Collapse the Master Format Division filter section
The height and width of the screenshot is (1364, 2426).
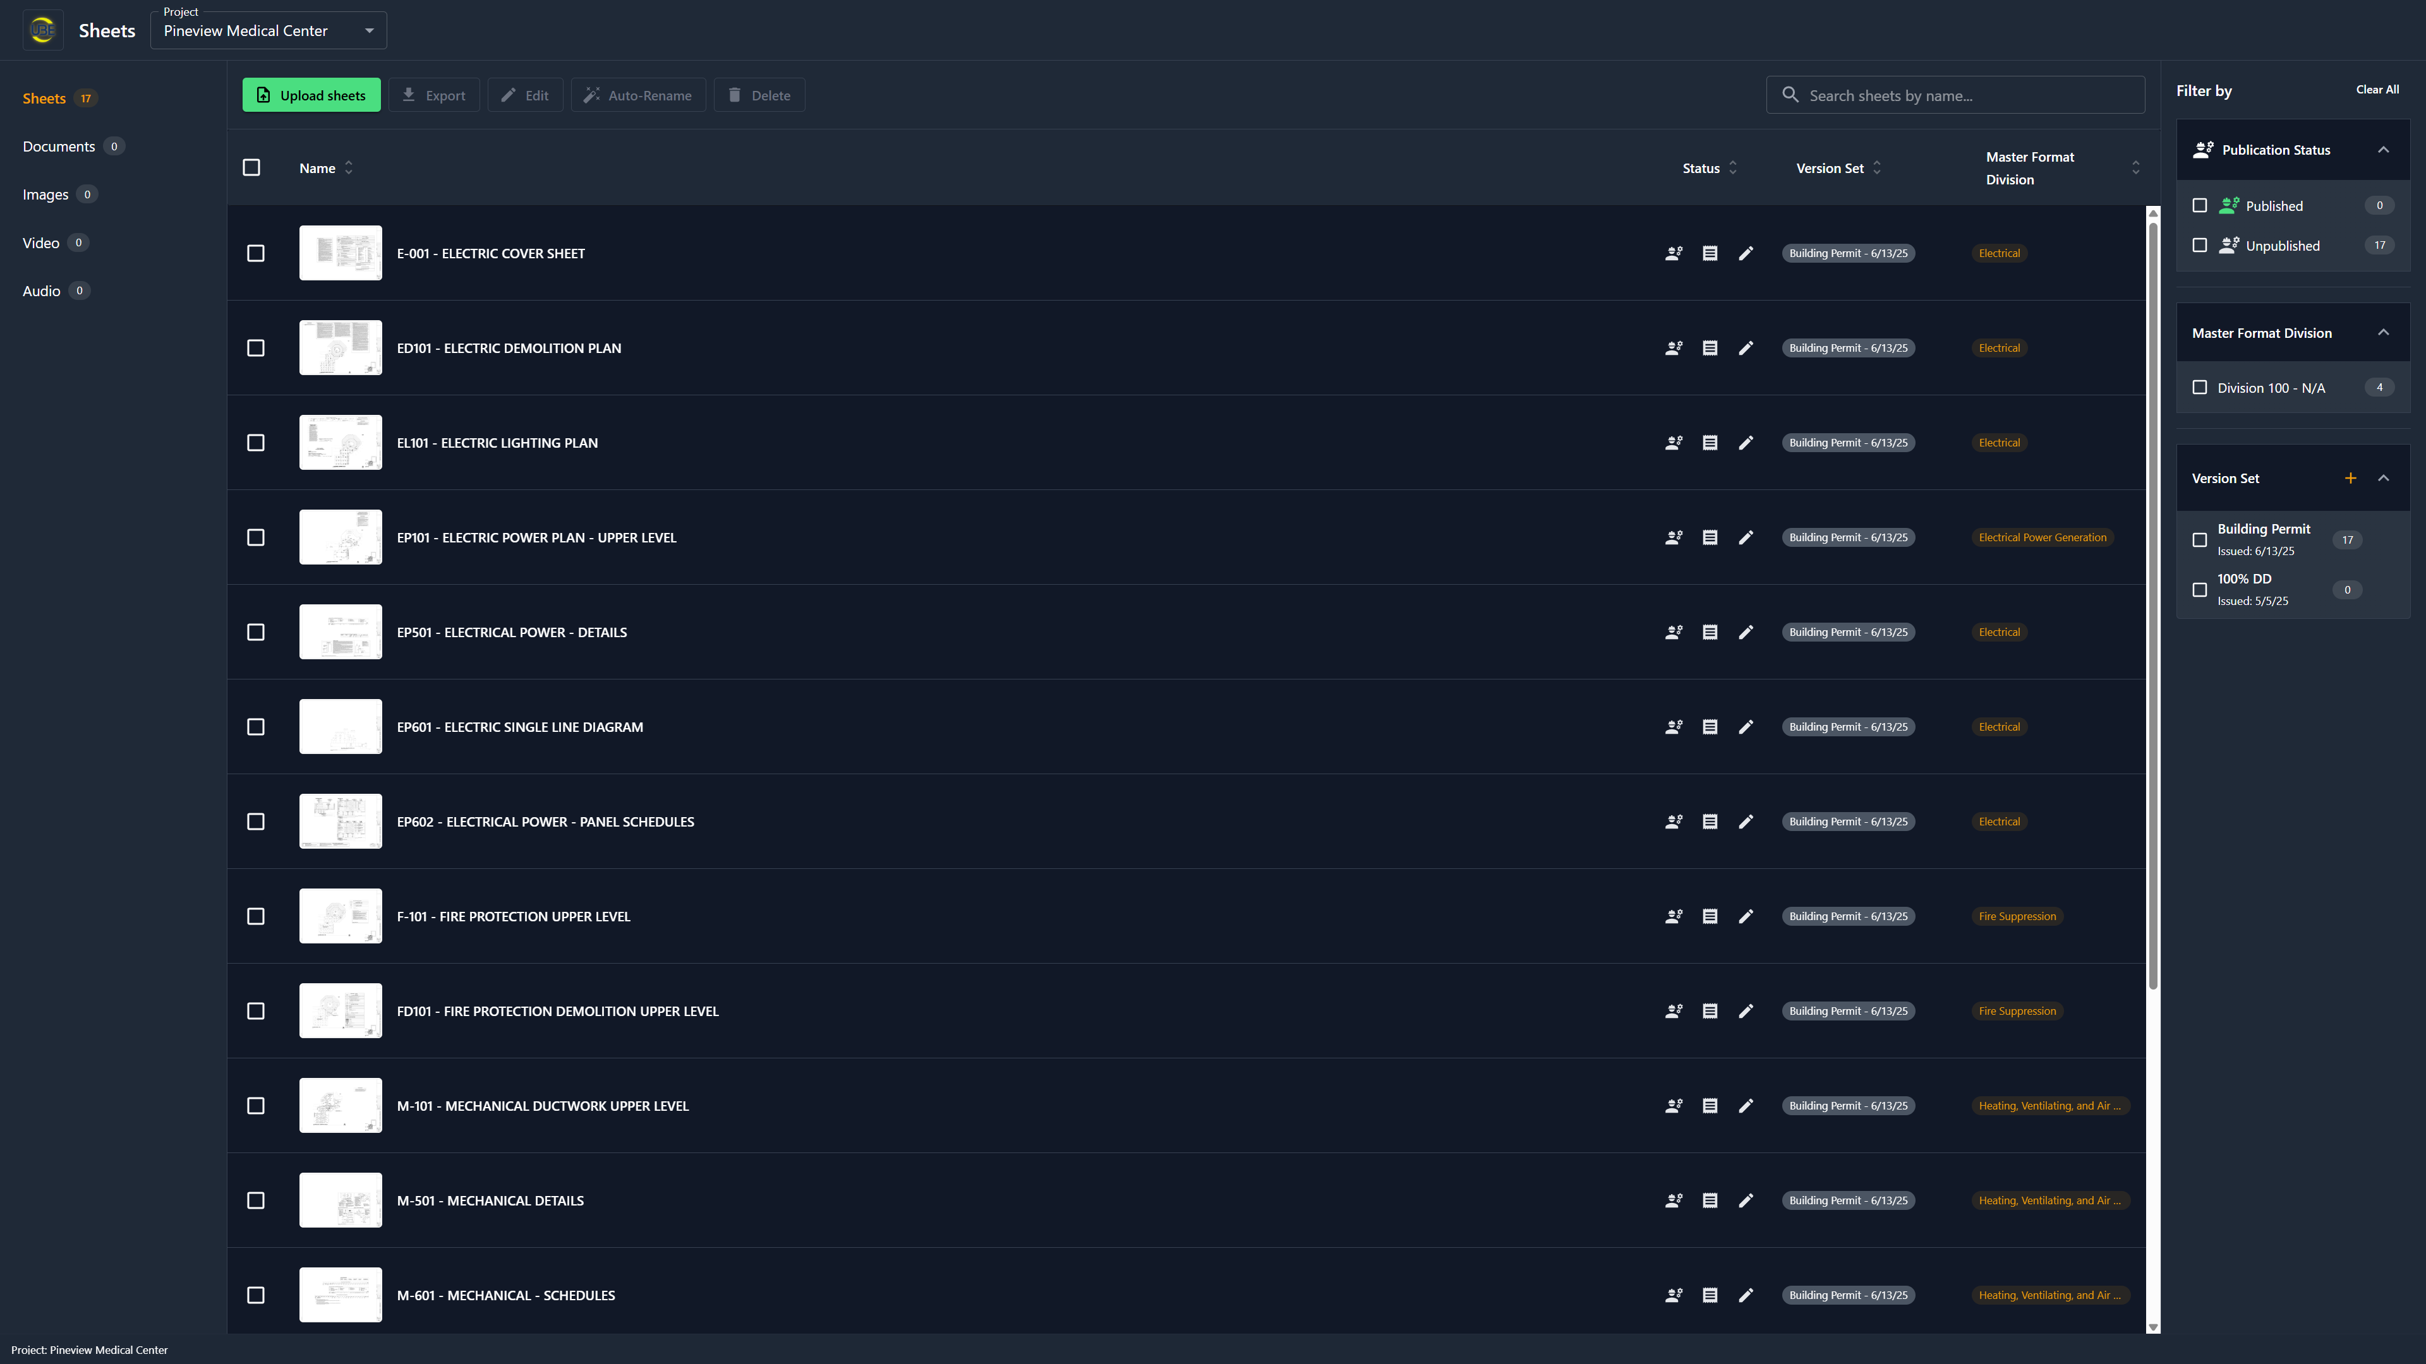coord(2384,332)
